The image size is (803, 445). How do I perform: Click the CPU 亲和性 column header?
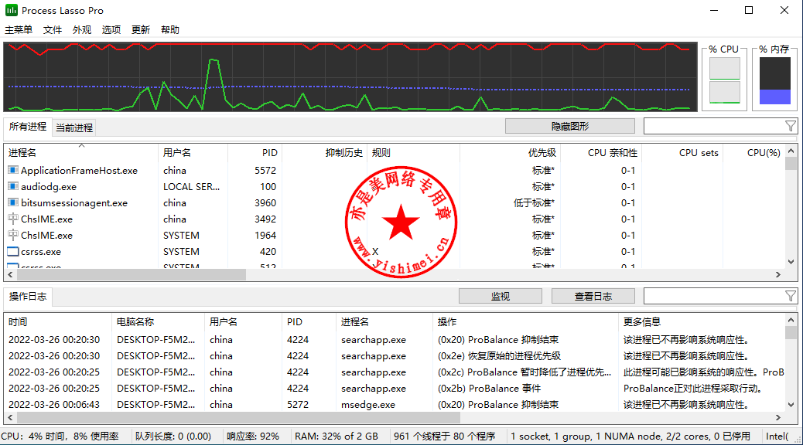[x=601, y=152]
